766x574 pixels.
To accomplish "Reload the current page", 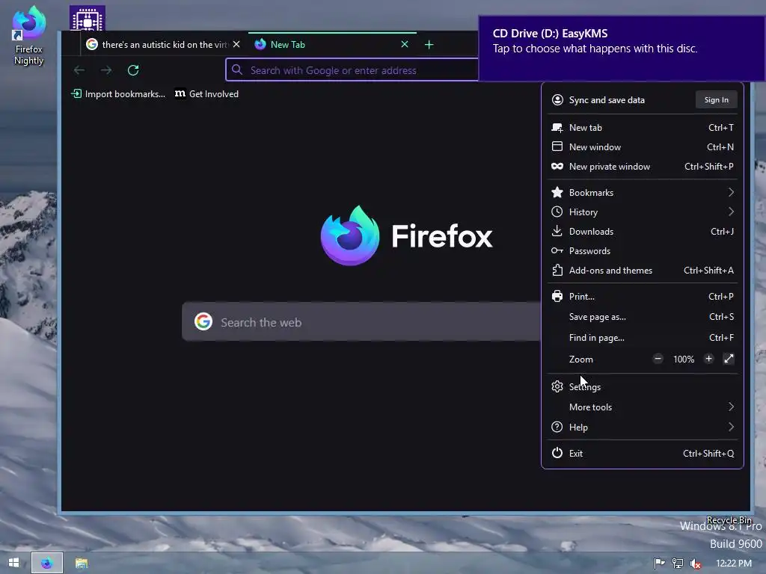I will 133,70.
